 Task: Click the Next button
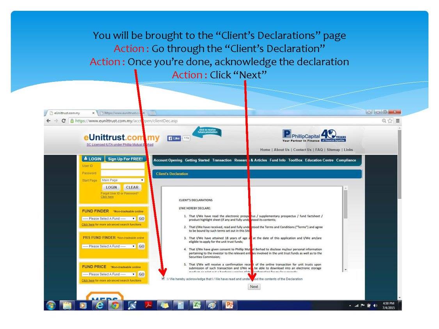click(x=254, y=287)
